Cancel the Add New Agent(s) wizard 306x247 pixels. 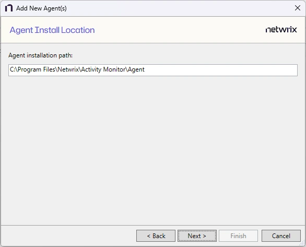click(x=281, y=236)
